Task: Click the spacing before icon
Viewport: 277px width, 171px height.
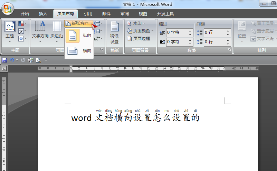Action: (x=200, y=32)
